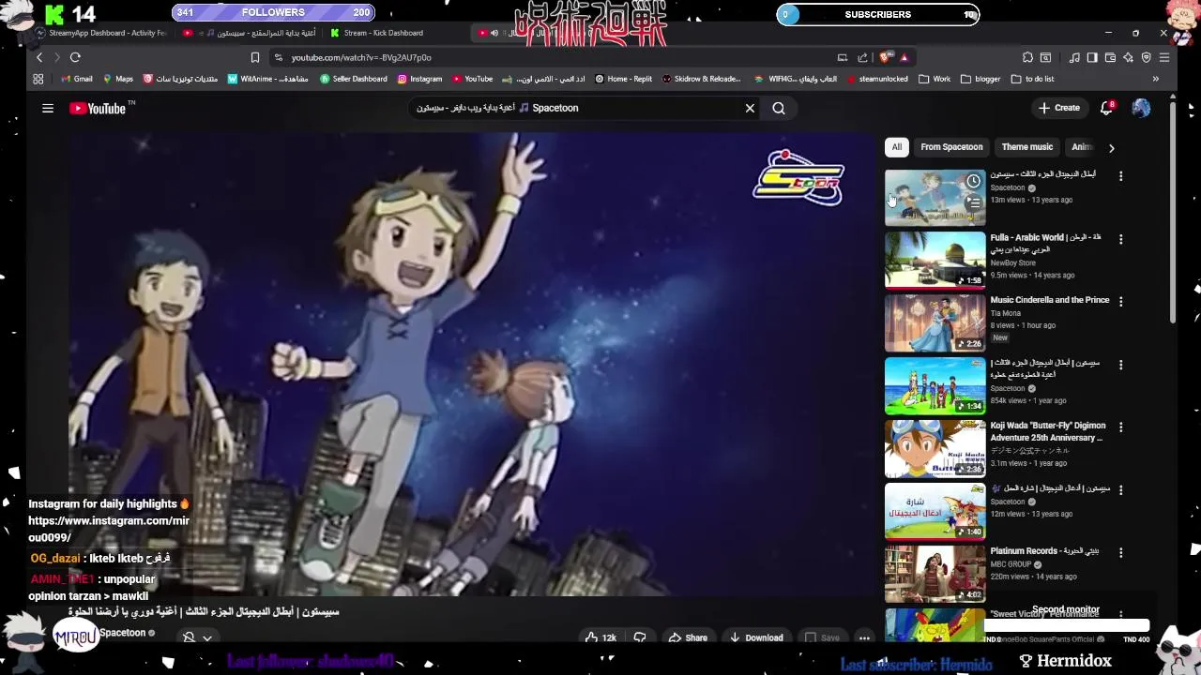
Task: Like the video with thumbs up 12k
Action: click(600, 637)
